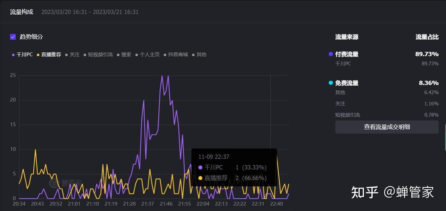Click the 21:01 x-axis label
The width and height of the screenshot is (446, 211).
tap(74, 204)
